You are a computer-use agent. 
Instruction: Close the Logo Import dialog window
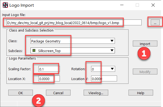click(x=153, y=5)
